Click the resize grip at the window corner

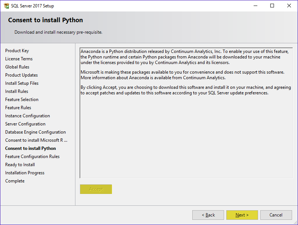click(x=295, y=222)
